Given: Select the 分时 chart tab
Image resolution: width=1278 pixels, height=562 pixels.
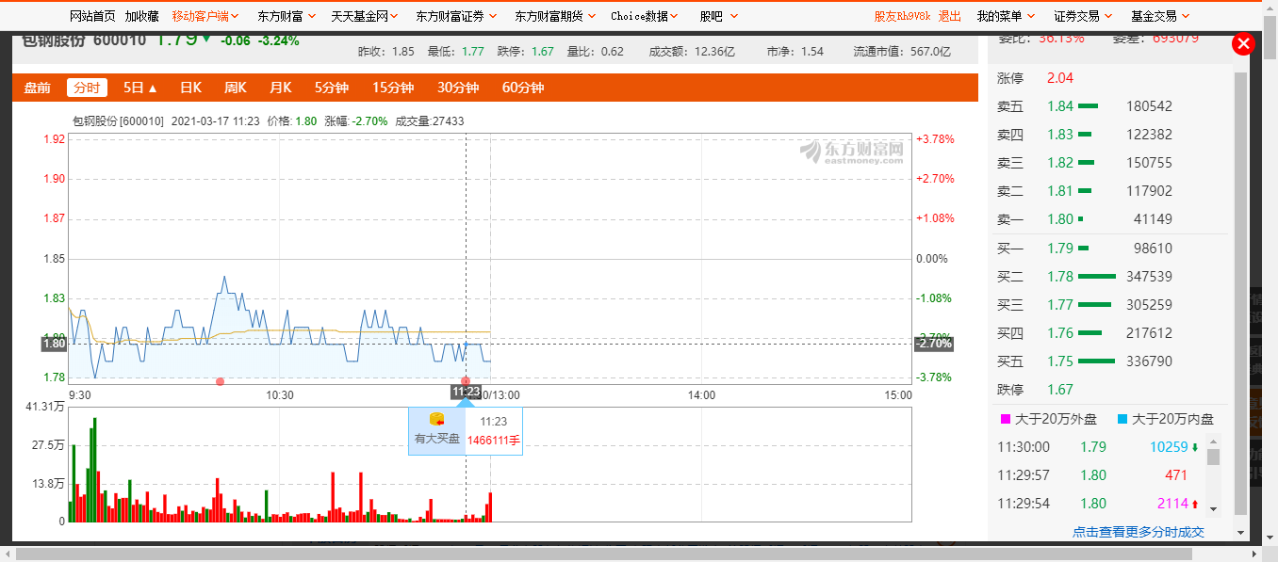Looking at the screenshot, I should click(87, 88).
